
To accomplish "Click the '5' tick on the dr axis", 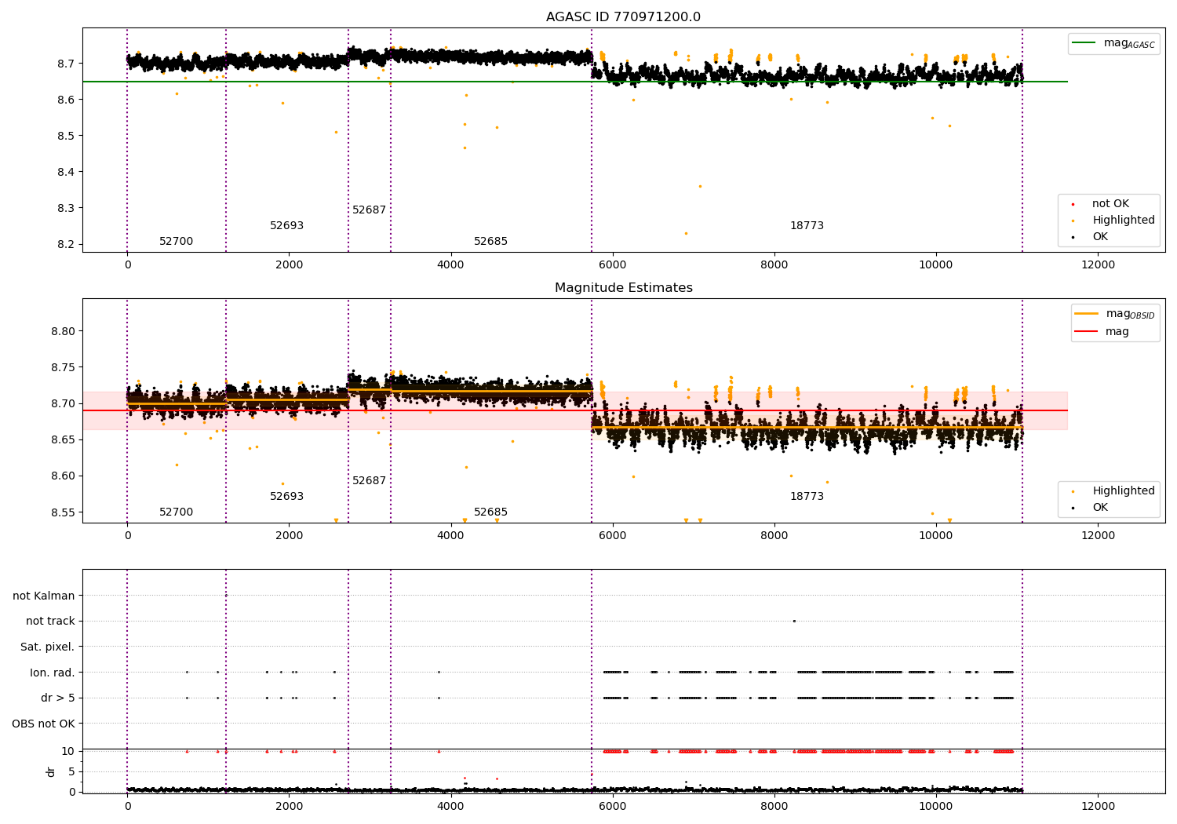I will click(x=71, y=772).
